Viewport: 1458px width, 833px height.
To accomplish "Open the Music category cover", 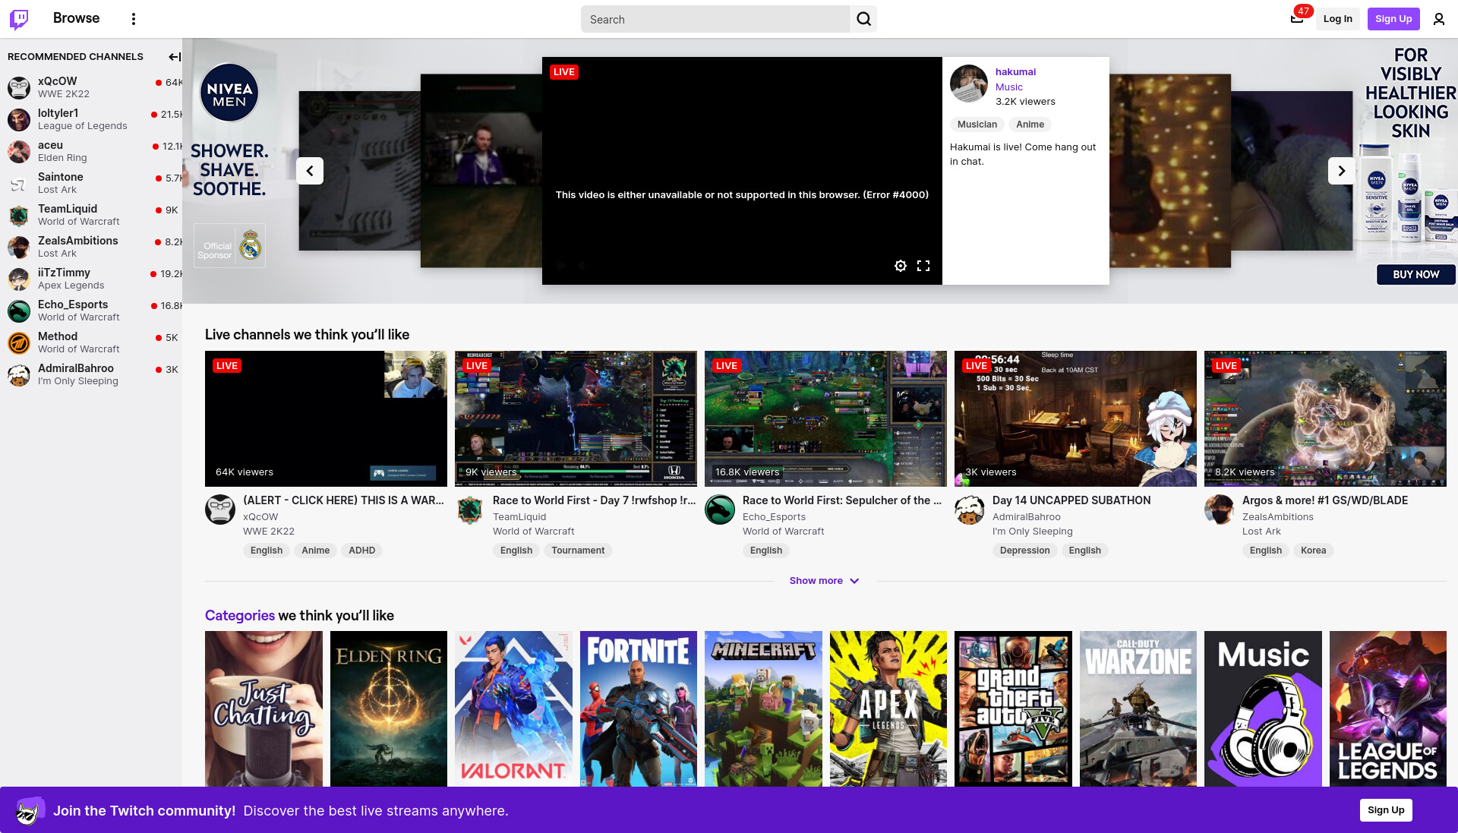I will [x=1263, y=709].
